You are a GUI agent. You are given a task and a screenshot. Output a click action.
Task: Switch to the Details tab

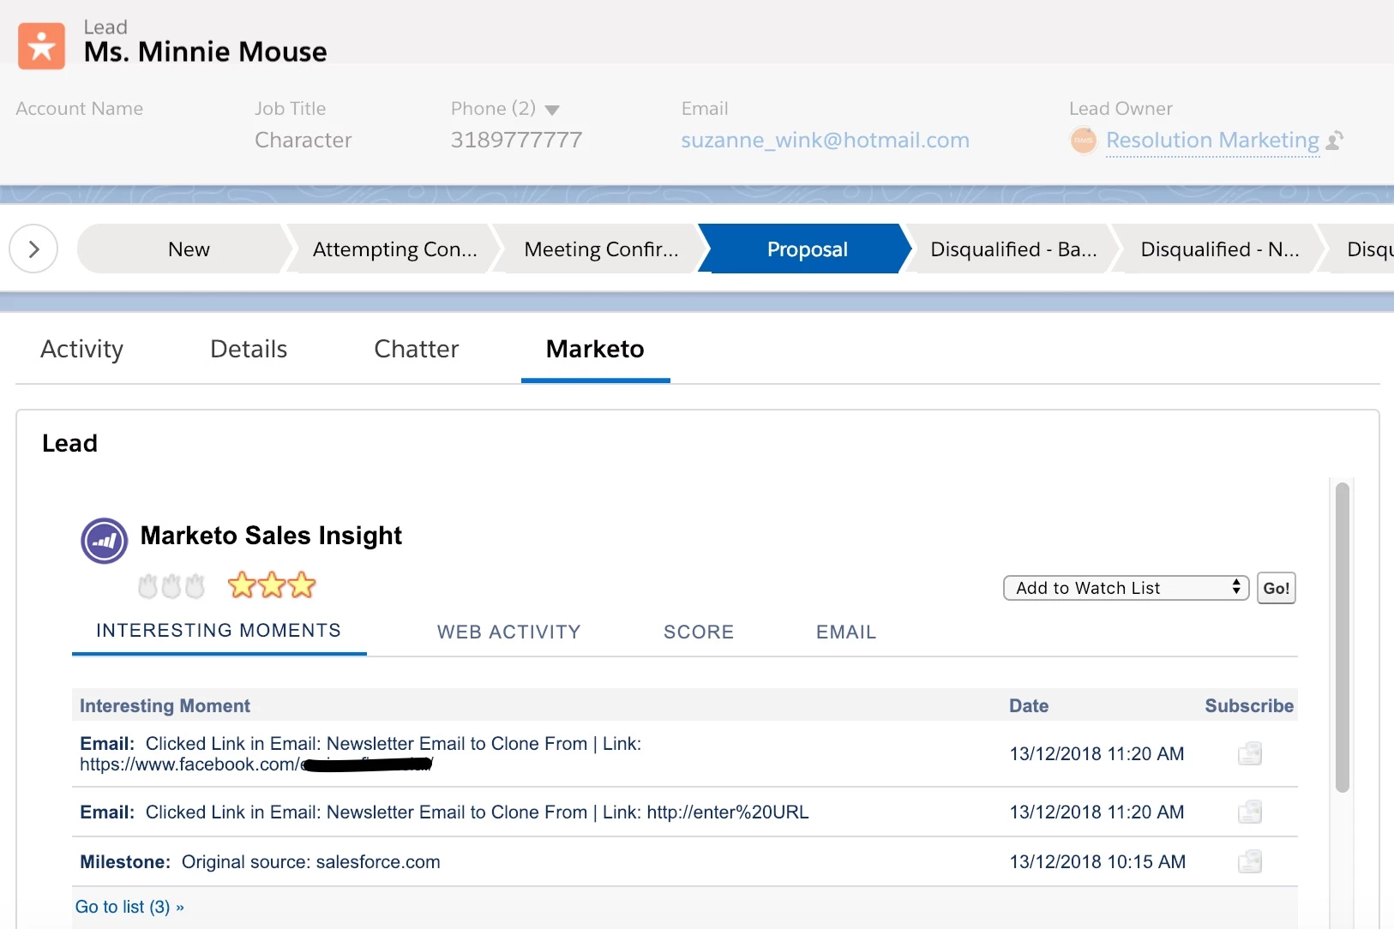(249, 349)
